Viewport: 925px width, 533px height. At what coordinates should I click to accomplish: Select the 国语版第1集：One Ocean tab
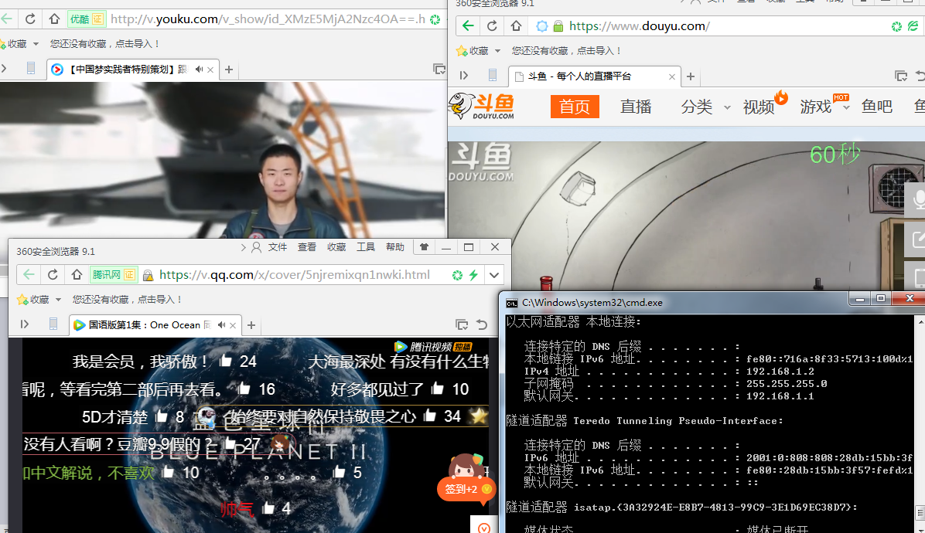tap(155, 325)
